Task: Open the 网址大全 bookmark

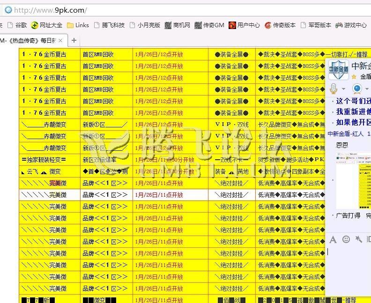Action: [x=47, y=25]
